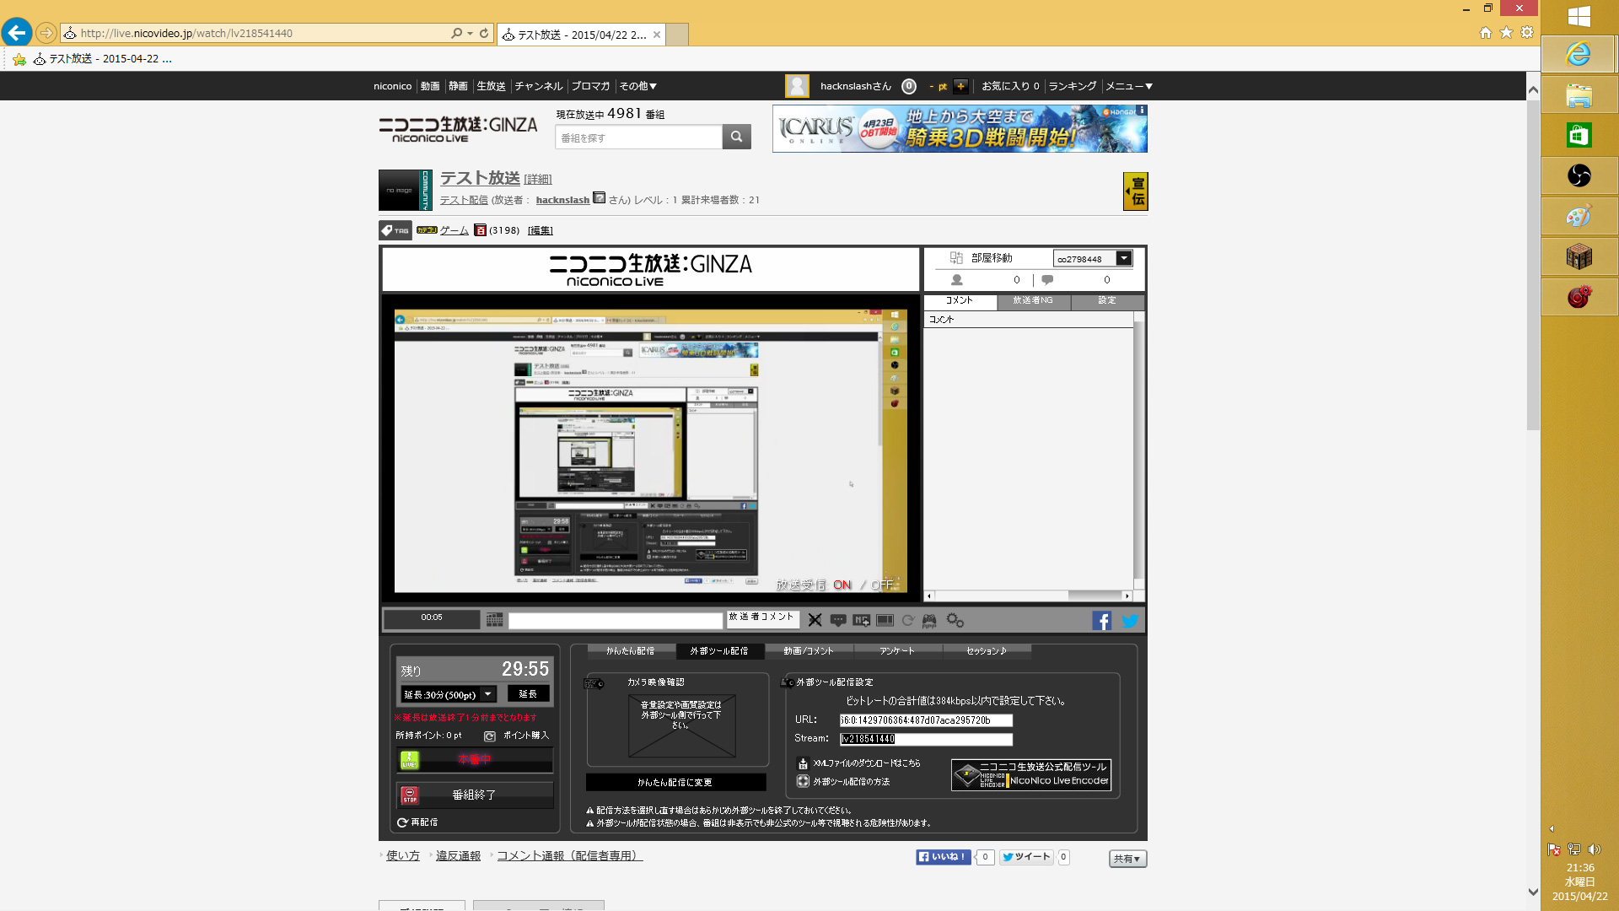
Task: Share broadcast via Twitter bird icon
Action: pyautogui.click(x=1130, y=621)
